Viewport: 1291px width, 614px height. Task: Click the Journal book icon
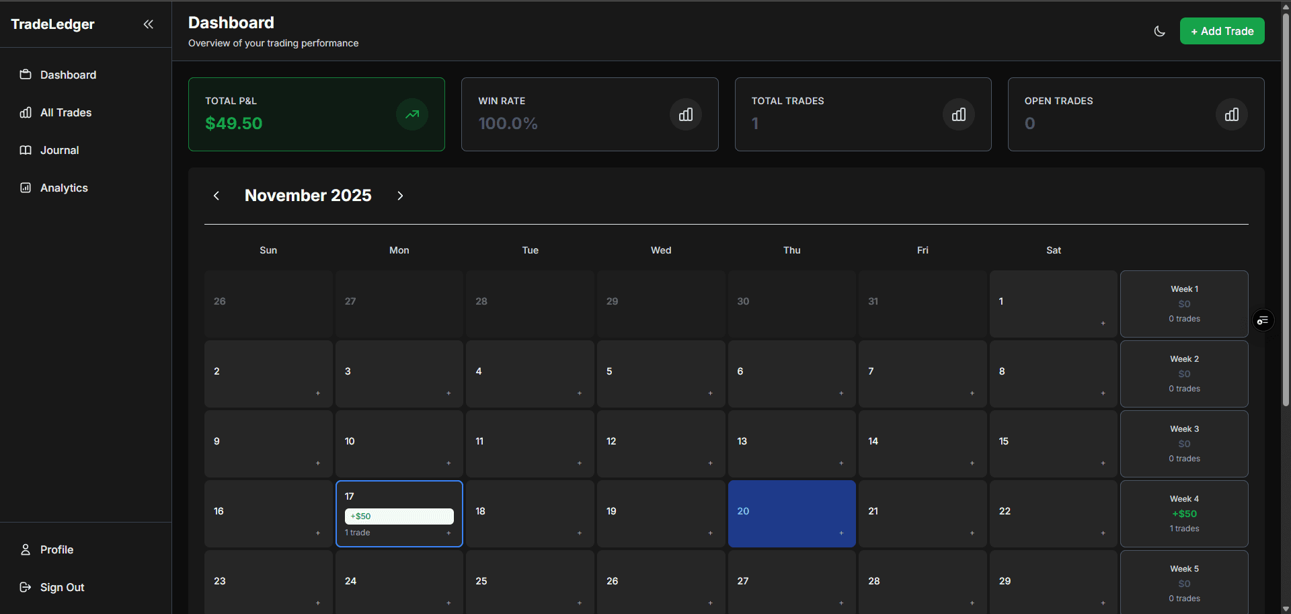click(x=26, y=150)
